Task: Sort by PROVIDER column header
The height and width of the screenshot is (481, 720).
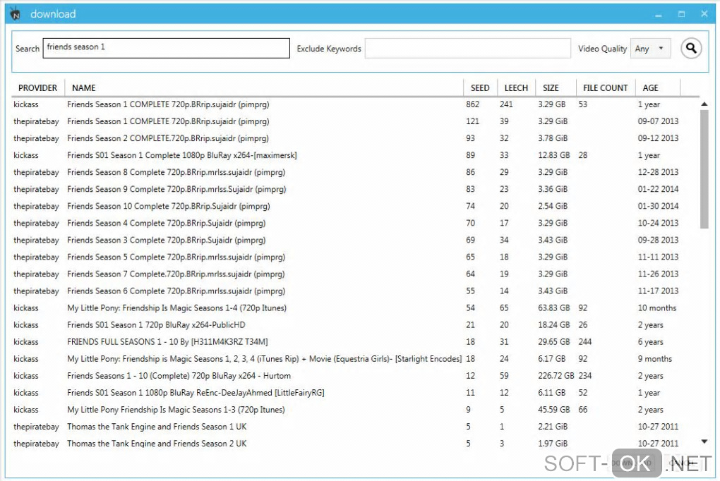Action: [37, 87]
